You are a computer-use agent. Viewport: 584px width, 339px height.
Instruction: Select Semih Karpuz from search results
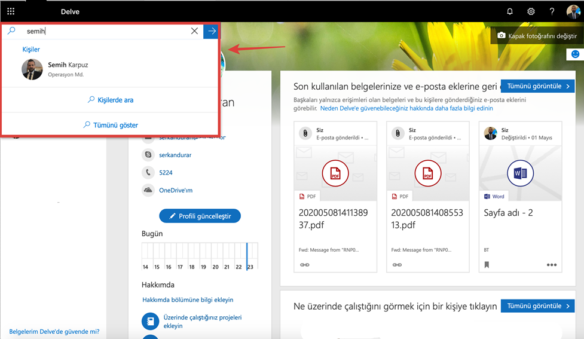point(110,69)
